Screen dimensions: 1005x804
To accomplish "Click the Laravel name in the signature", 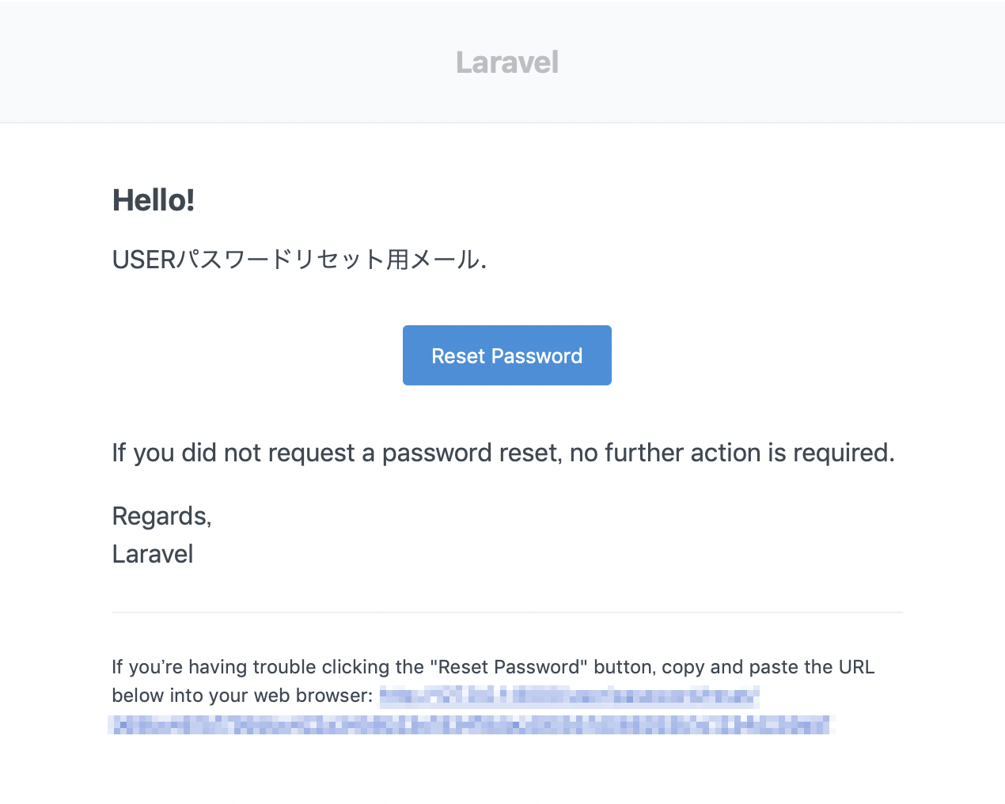I will 152,553.
